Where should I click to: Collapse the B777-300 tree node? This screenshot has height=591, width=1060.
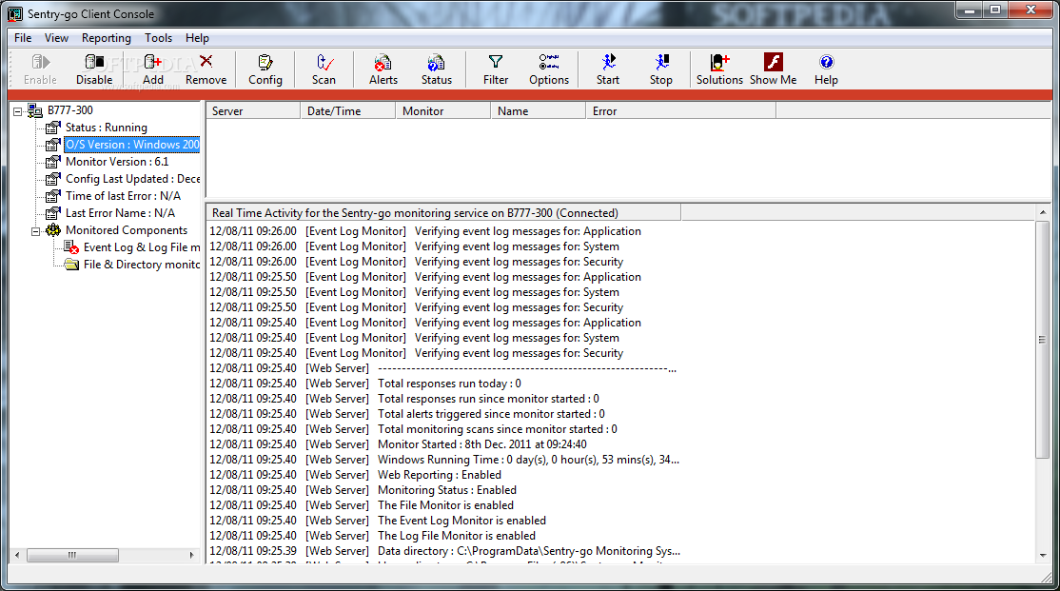pyautogui.click(x=17, y=111)
